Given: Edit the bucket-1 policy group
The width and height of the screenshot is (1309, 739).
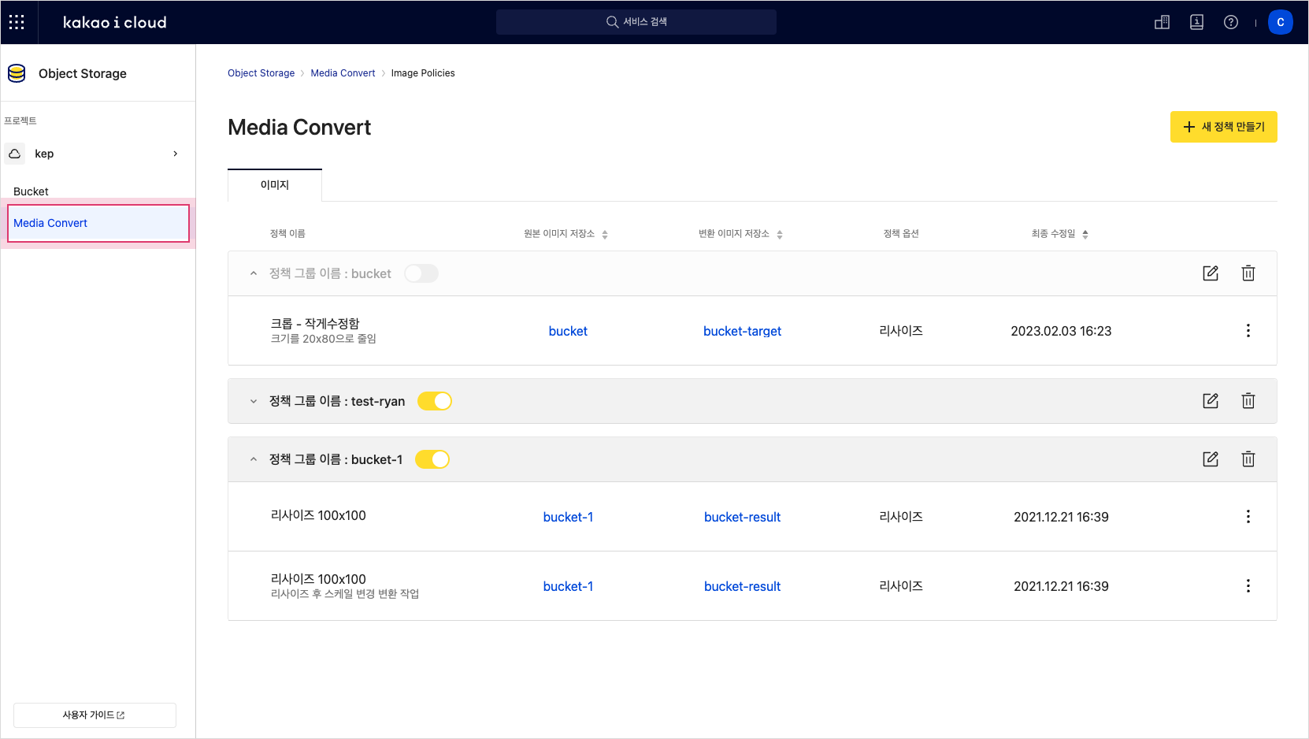Looking at the screenshot, I should [x=1211, y=459].
